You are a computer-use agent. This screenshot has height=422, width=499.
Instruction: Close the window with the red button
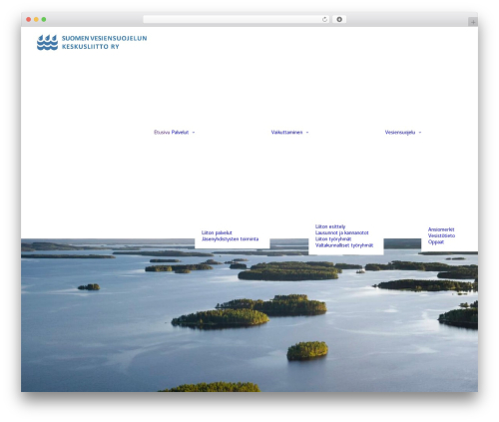(x=29, y=20)
